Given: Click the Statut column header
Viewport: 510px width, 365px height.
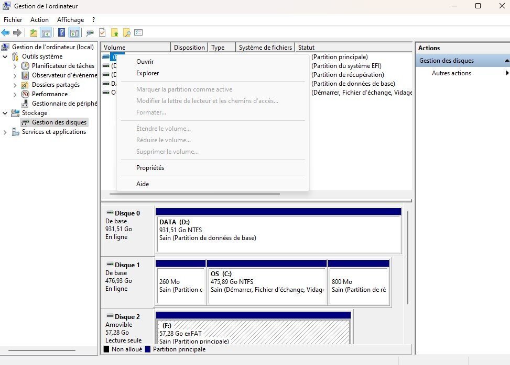Looking at the screenshot, I should click(354, 48).
